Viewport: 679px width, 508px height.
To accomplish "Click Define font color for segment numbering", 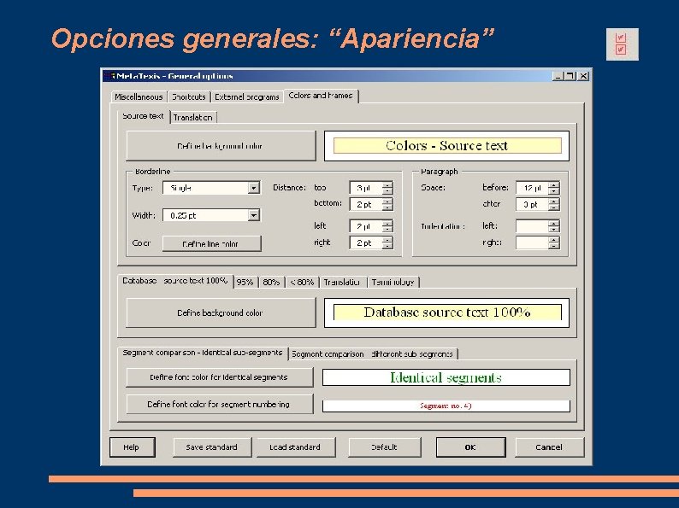I will 220,404.
